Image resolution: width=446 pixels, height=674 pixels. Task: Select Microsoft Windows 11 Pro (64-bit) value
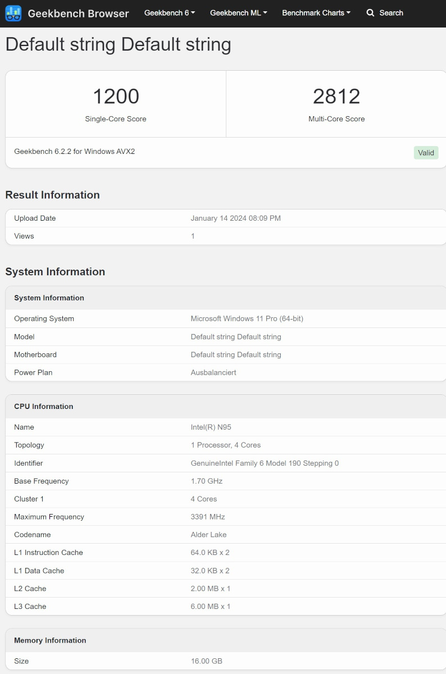[x=247, y=319]
